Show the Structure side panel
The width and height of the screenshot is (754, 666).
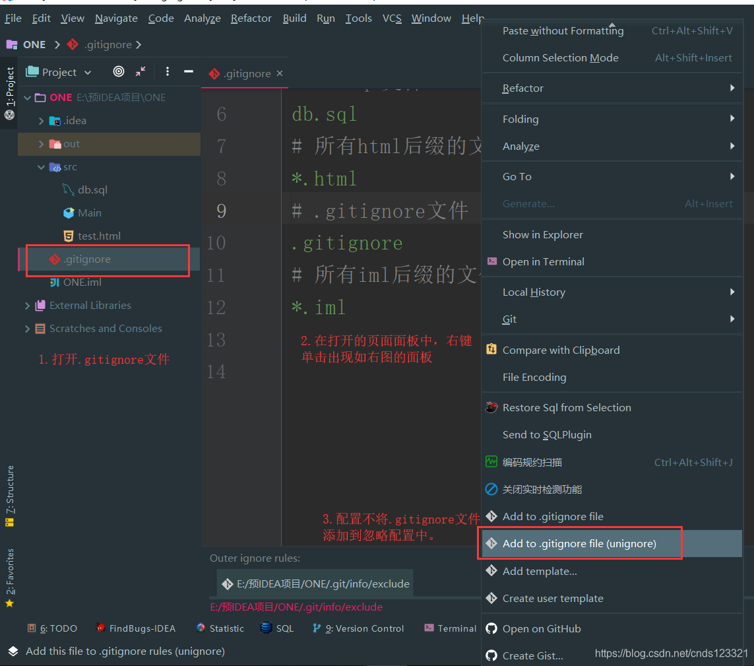[x=9, y=492]
